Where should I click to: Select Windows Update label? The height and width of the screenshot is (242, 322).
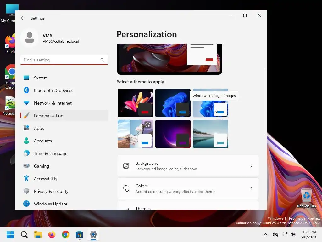coord(51,204)
